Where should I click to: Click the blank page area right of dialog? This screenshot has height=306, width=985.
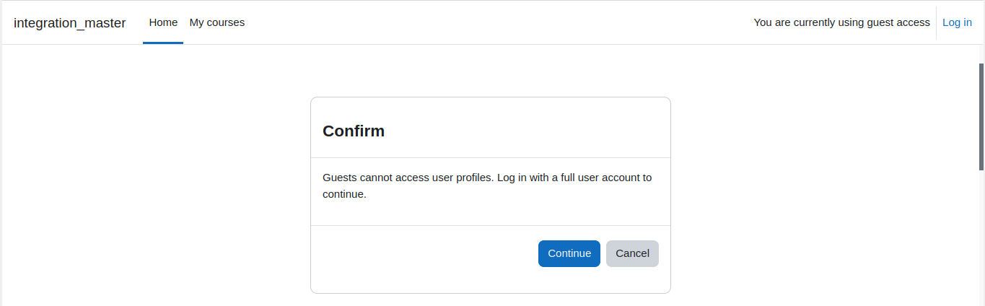pos(824,195)
